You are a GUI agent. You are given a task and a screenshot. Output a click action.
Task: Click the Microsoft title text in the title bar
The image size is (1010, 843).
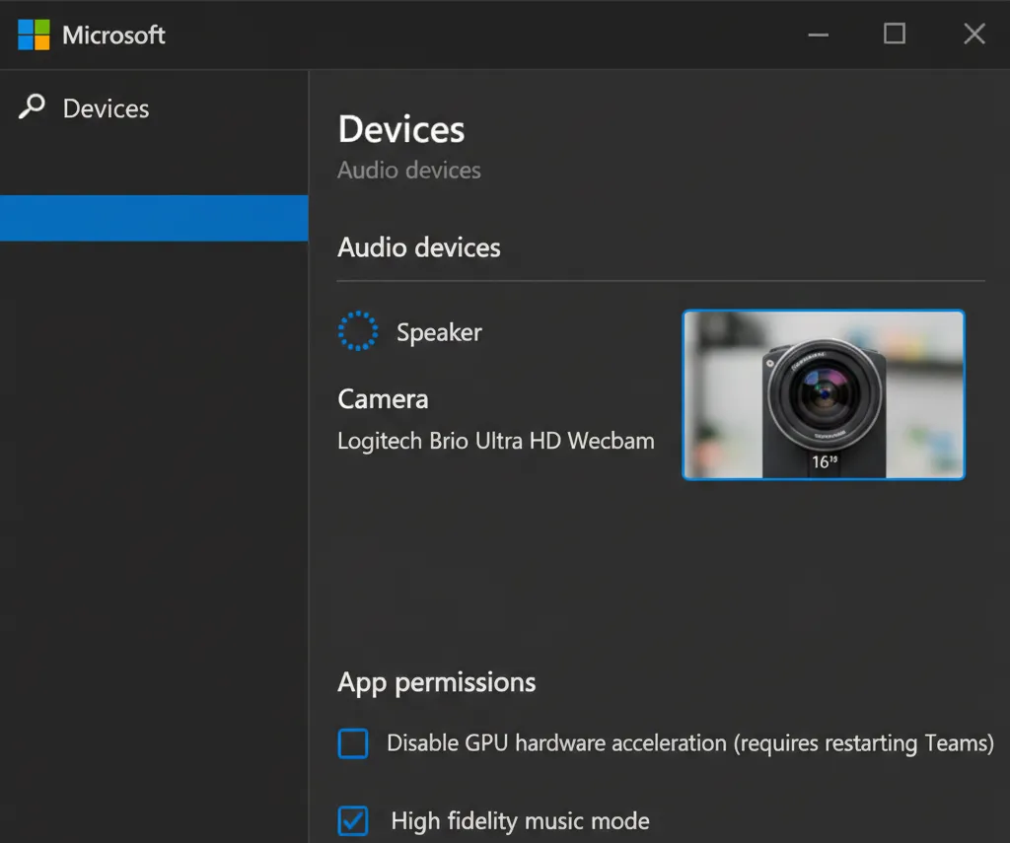113,35
